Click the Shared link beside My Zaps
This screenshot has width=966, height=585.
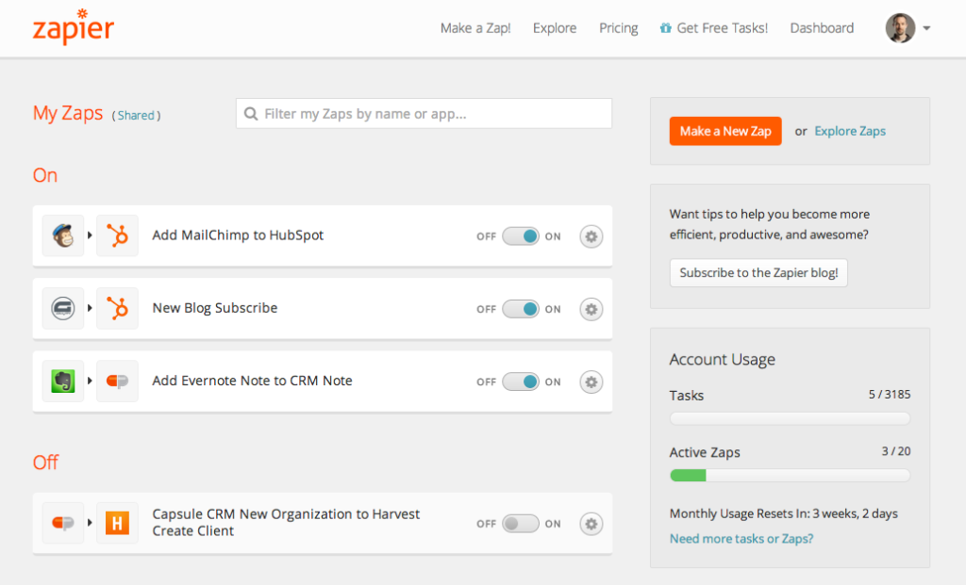136,116
